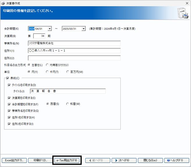Select the 和暦(W) radio button
Viewport: 191px width, 167px height.
[67, 104]
